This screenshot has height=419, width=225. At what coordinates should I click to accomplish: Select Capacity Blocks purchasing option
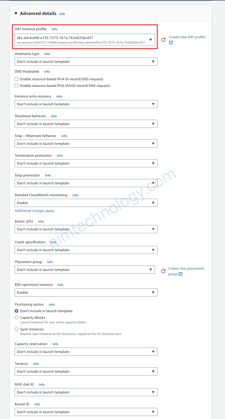tap(16, 317)
